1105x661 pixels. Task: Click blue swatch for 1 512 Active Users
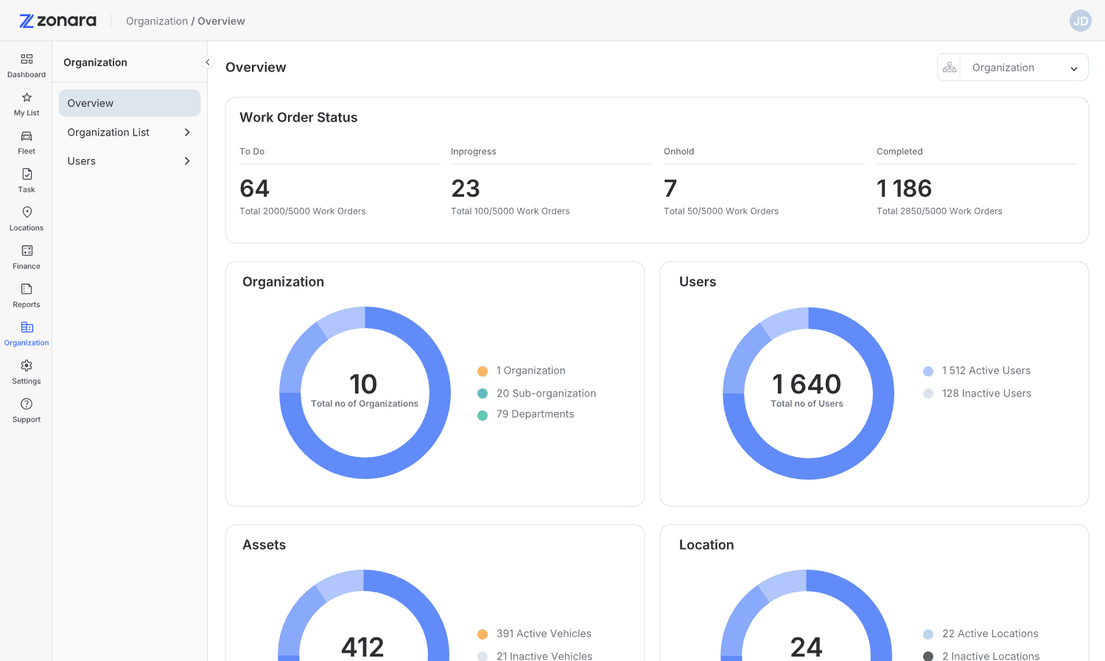[x=928, y=371]
